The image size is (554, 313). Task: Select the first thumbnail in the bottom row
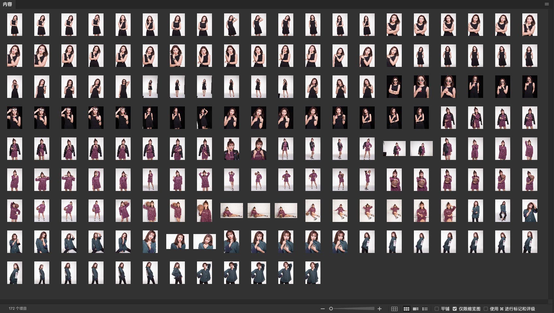click(15, 273)
